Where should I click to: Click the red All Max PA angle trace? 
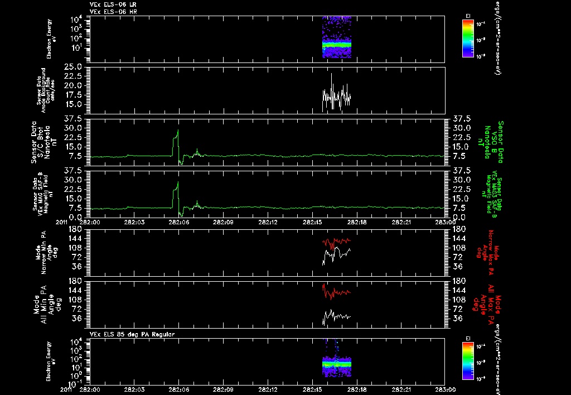[337, 292]
